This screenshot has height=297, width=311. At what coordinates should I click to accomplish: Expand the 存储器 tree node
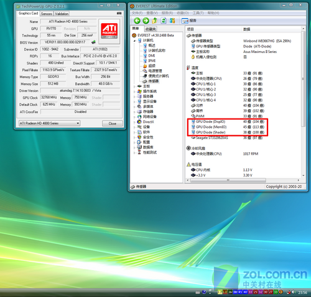134,112
